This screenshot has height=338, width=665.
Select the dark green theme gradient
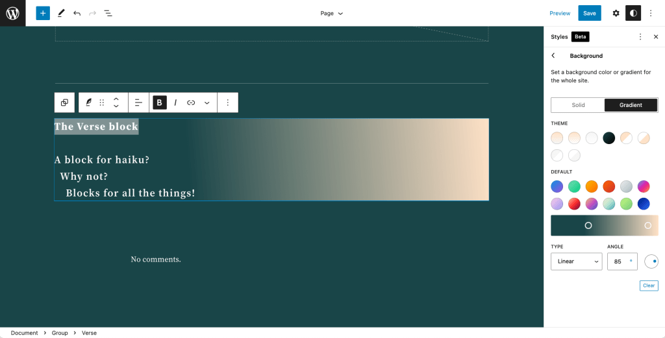coord(609,138)
